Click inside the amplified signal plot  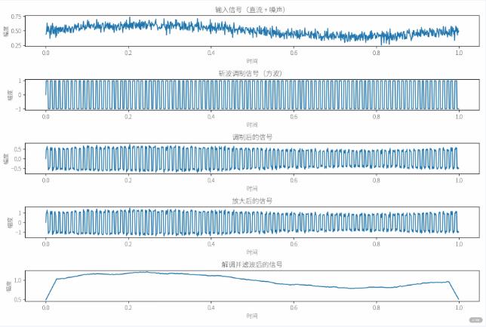coord(252,222)
